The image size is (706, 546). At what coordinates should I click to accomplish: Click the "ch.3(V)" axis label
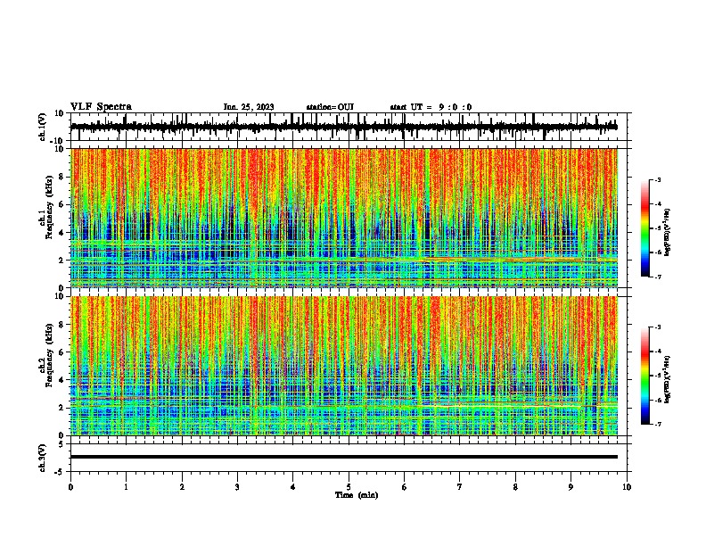[x=43, y=458]
